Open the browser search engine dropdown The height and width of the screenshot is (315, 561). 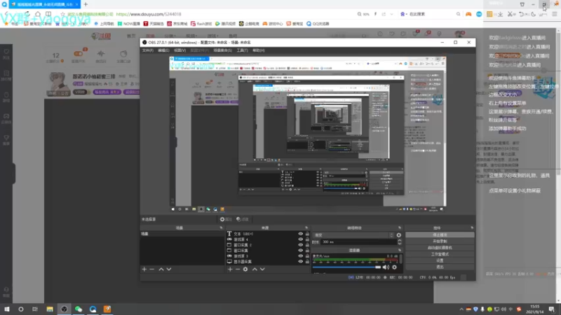pos(405,14)
